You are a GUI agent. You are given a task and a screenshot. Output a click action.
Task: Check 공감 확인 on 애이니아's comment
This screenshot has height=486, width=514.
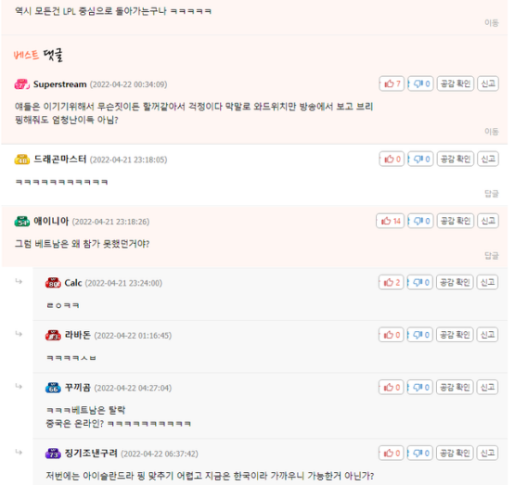456,222
